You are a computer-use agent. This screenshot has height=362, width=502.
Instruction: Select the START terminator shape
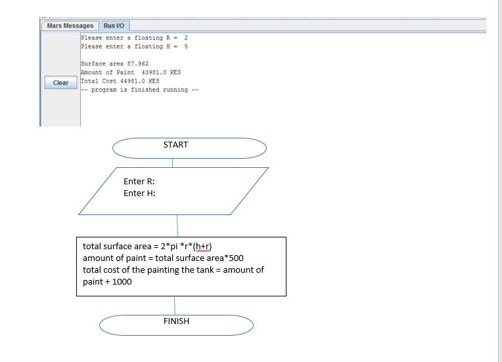[x=189, y=148]
